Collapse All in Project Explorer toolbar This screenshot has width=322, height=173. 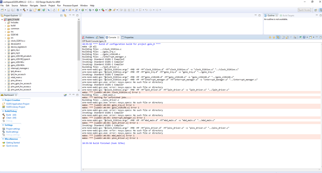point(61,15)
